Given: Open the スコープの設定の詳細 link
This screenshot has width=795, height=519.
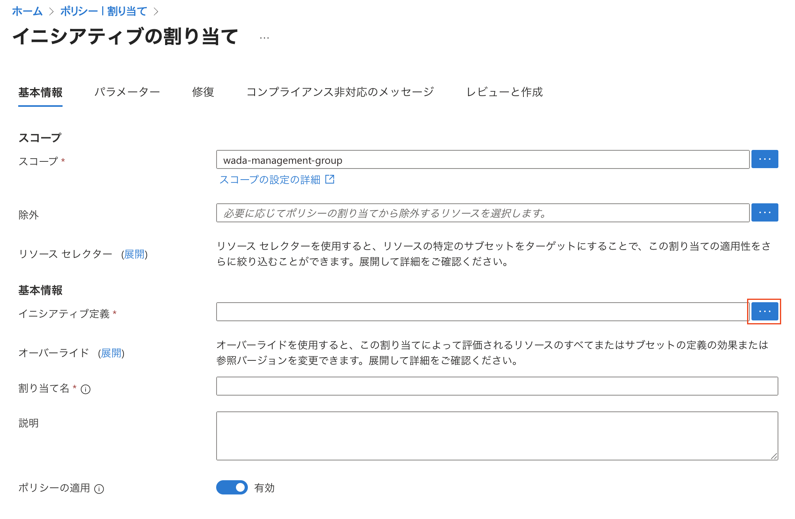Looking at the screenshot, I should coord(270,180).
